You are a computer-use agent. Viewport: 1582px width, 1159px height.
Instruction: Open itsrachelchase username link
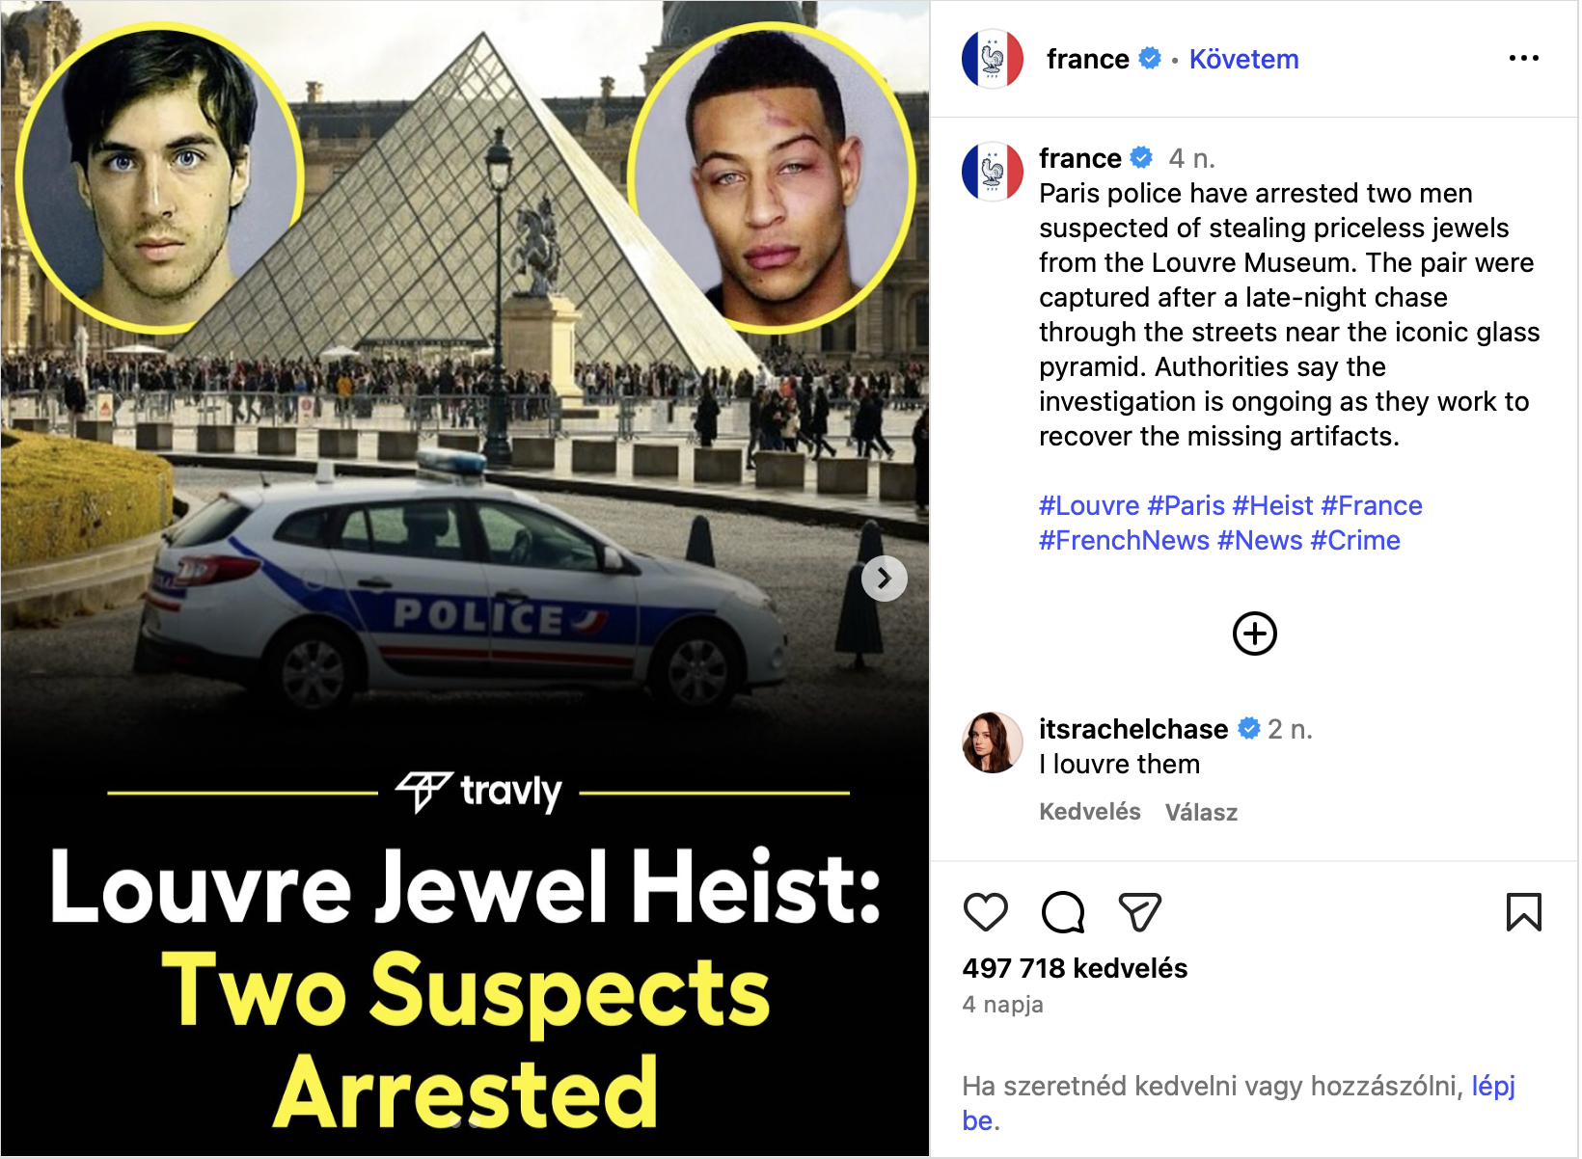click(1133, 729)
